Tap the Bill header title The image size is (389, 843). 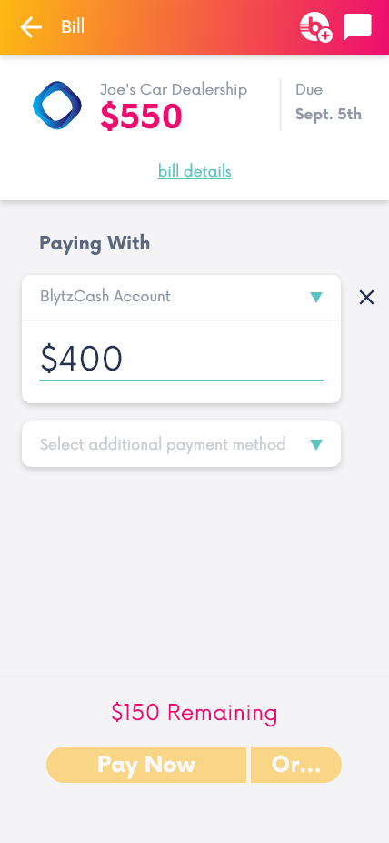point(73,27)
